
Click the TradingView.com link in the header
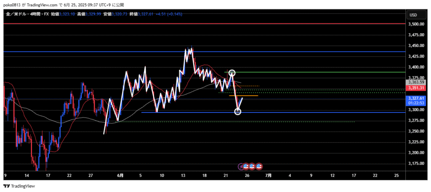pos(43,4)
